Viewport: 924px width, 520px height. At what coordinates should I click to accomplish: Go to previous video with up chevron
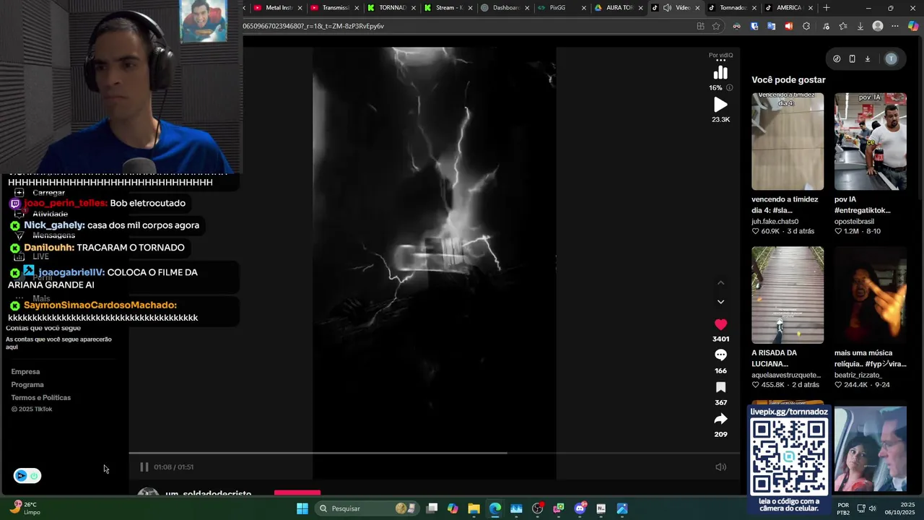coord(720,283)
